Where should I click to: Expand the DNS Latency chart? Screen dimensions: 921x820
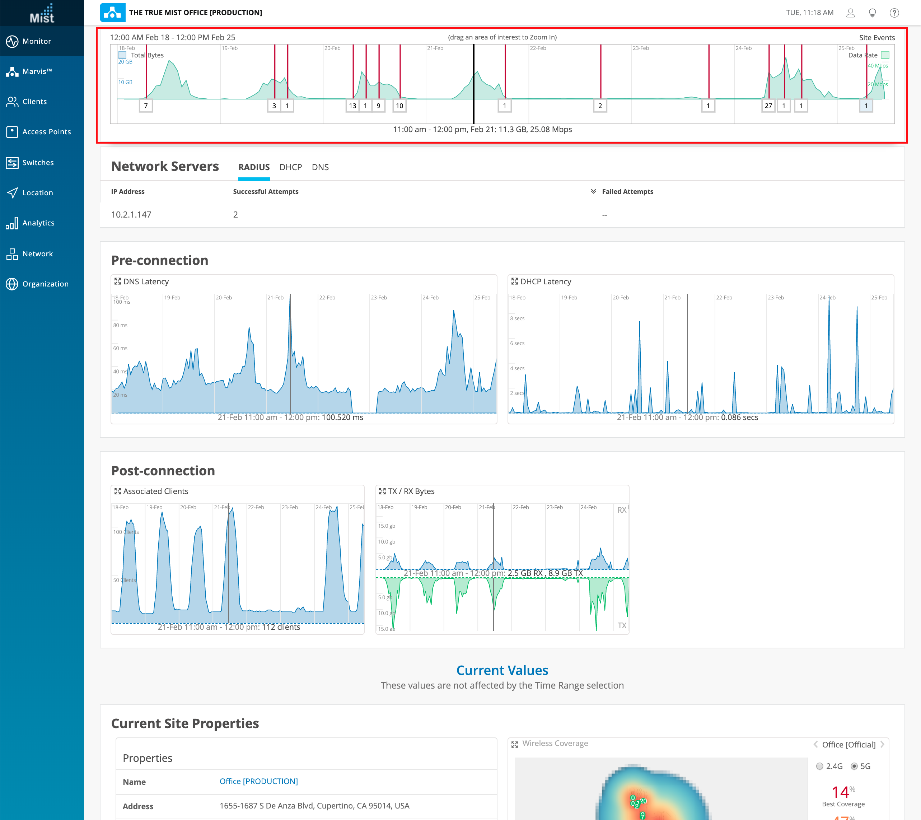click(118, 281)
